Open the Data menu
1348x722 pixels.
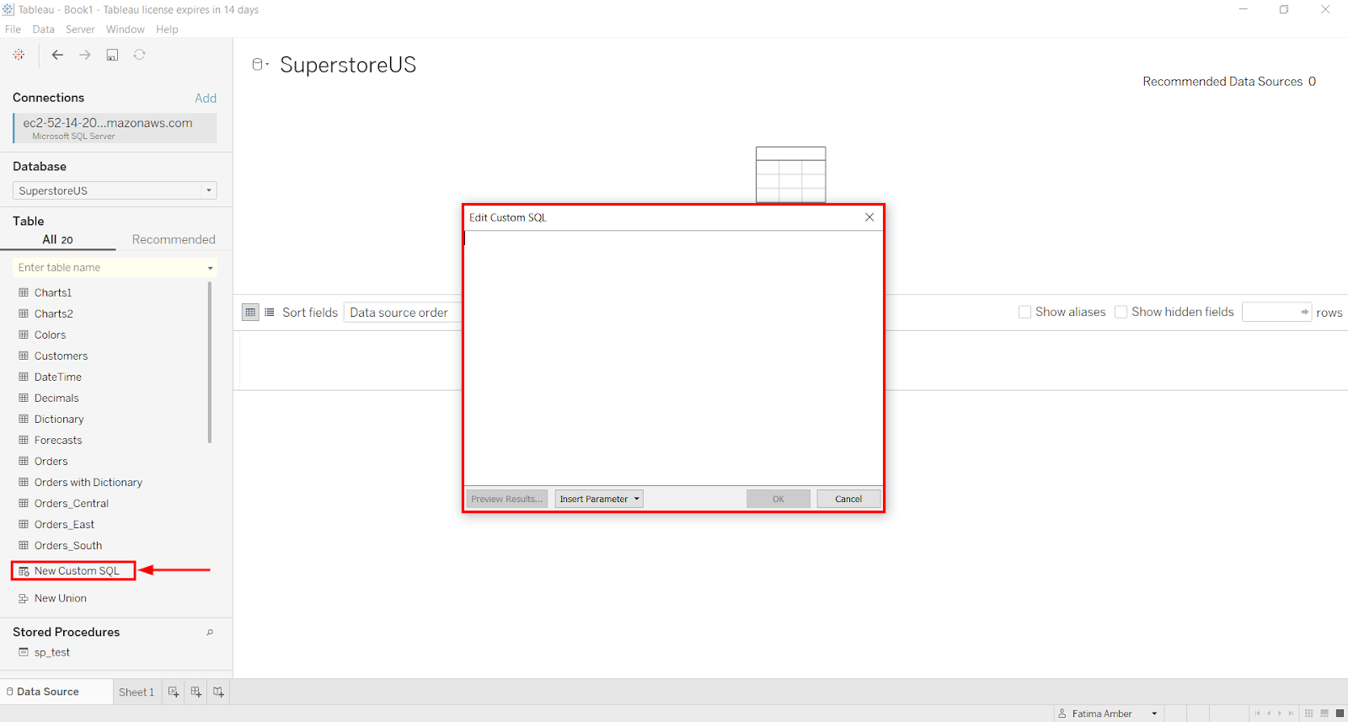click(44, 29)
